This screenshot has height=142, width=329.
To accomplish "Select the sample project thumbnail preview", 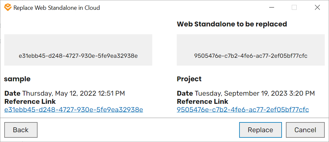I will point(78,50).
